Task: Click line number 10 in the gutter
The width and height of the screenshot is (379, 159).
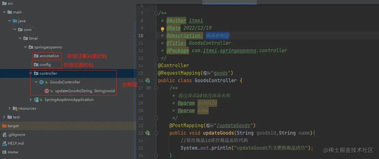Action: pos(140,36)
